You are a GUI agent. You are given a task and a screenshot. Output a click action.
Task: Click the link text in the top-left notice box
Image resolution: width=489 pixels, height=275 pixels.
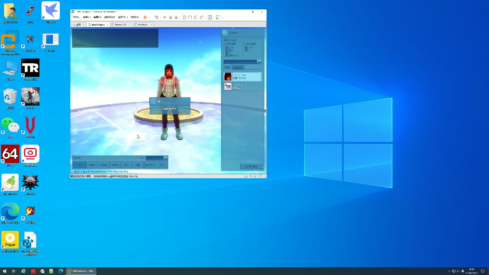click(x=79, y=45)
